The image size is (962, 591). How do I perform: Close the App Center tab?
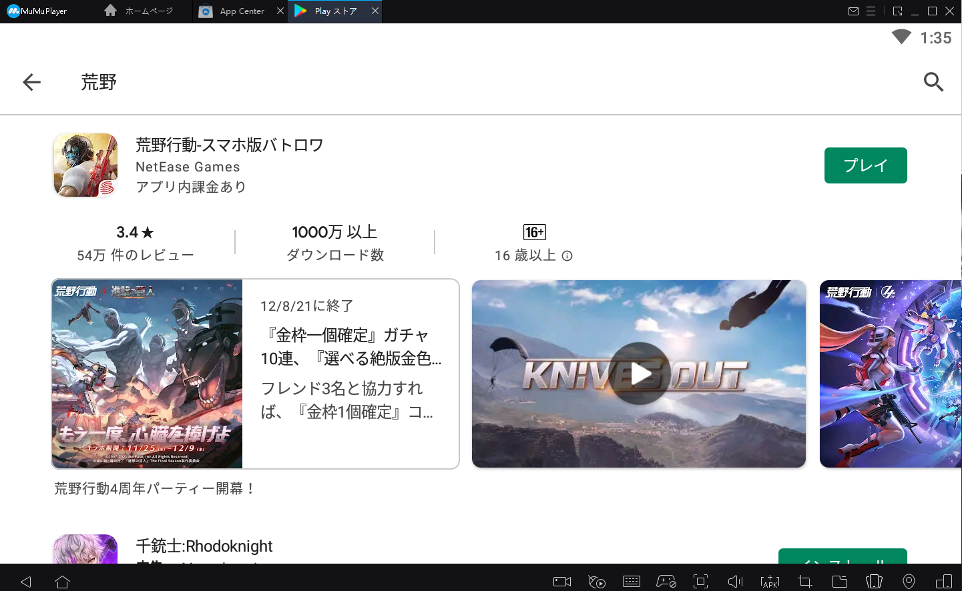point(280,11)
